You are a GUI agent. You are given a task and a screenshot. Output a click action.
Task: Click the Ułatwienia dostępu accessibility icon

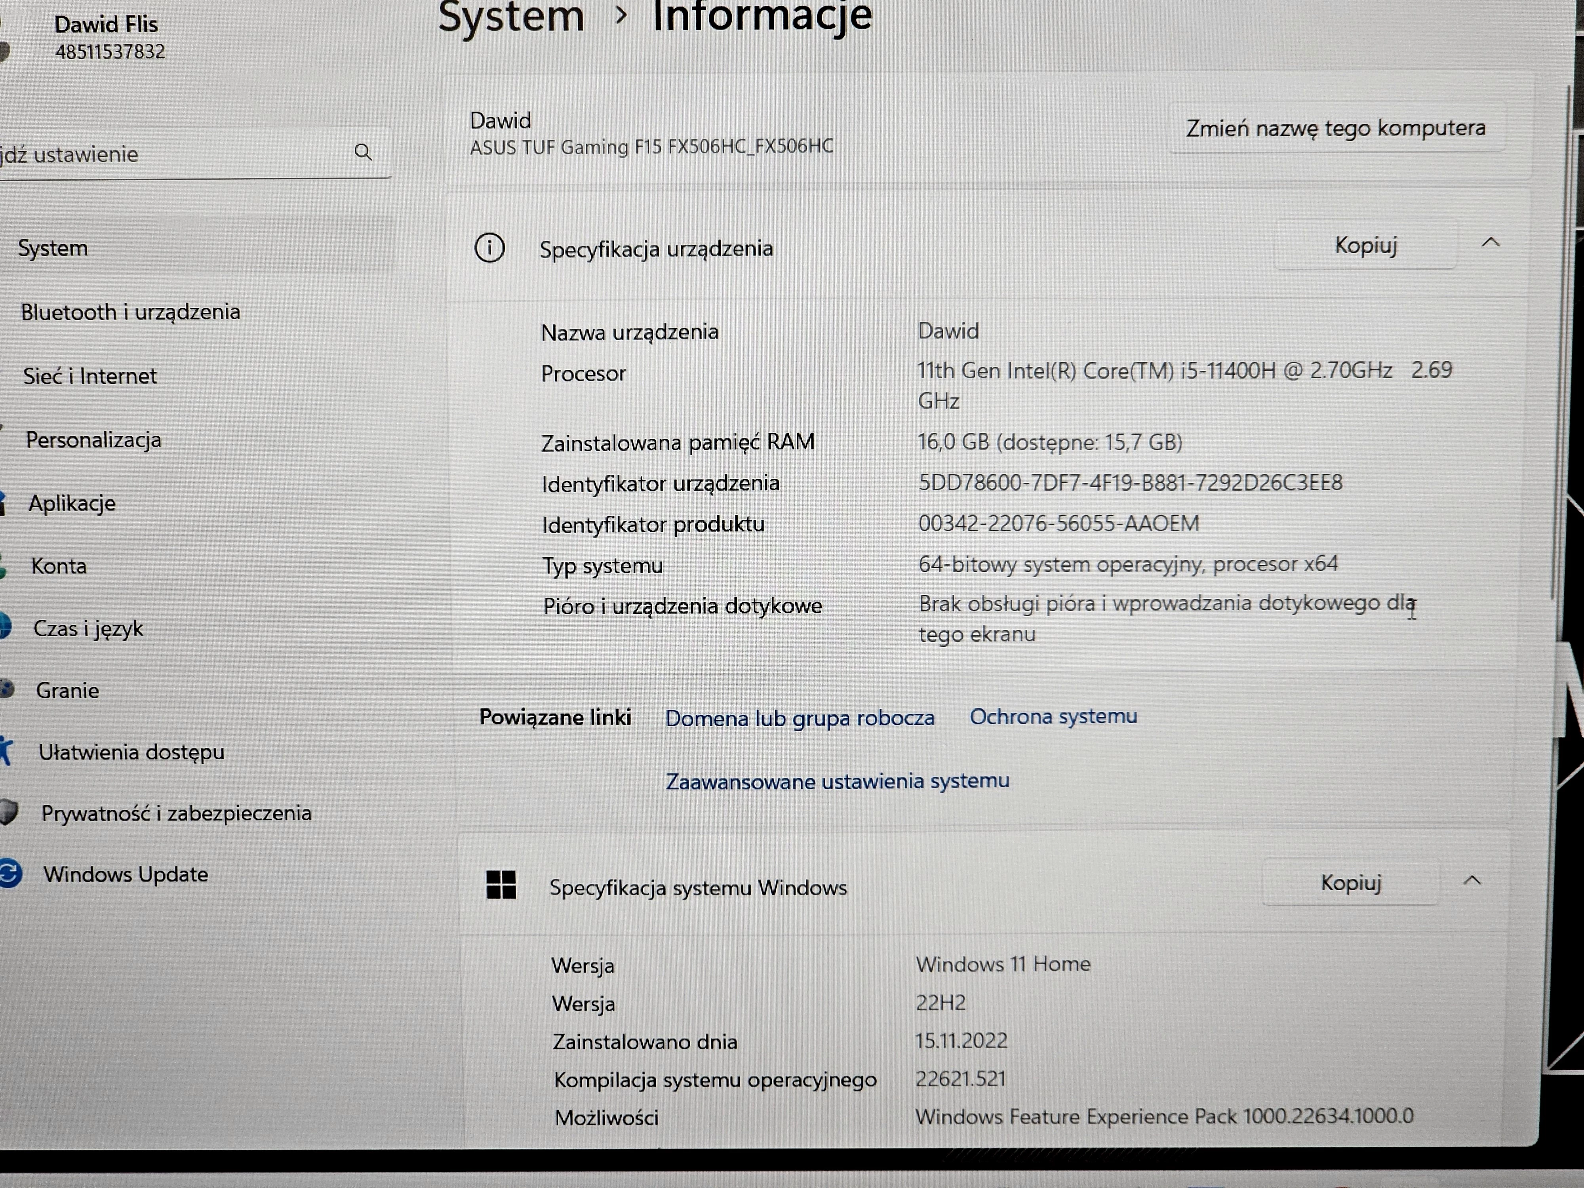pyautogui.click(x=7, y=750)
